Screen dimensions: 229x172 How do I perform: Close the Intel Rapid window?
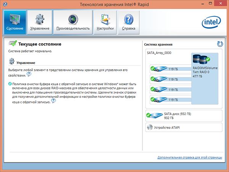click(x=221, y=3)
